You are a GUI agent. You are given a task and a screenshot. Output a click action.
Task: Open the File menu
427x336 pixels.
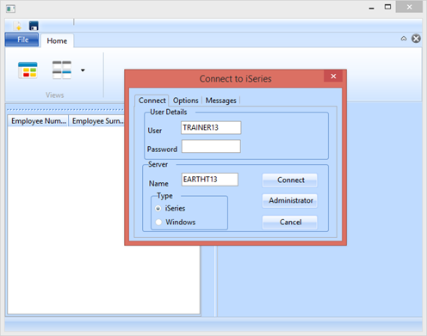[22, 40]
